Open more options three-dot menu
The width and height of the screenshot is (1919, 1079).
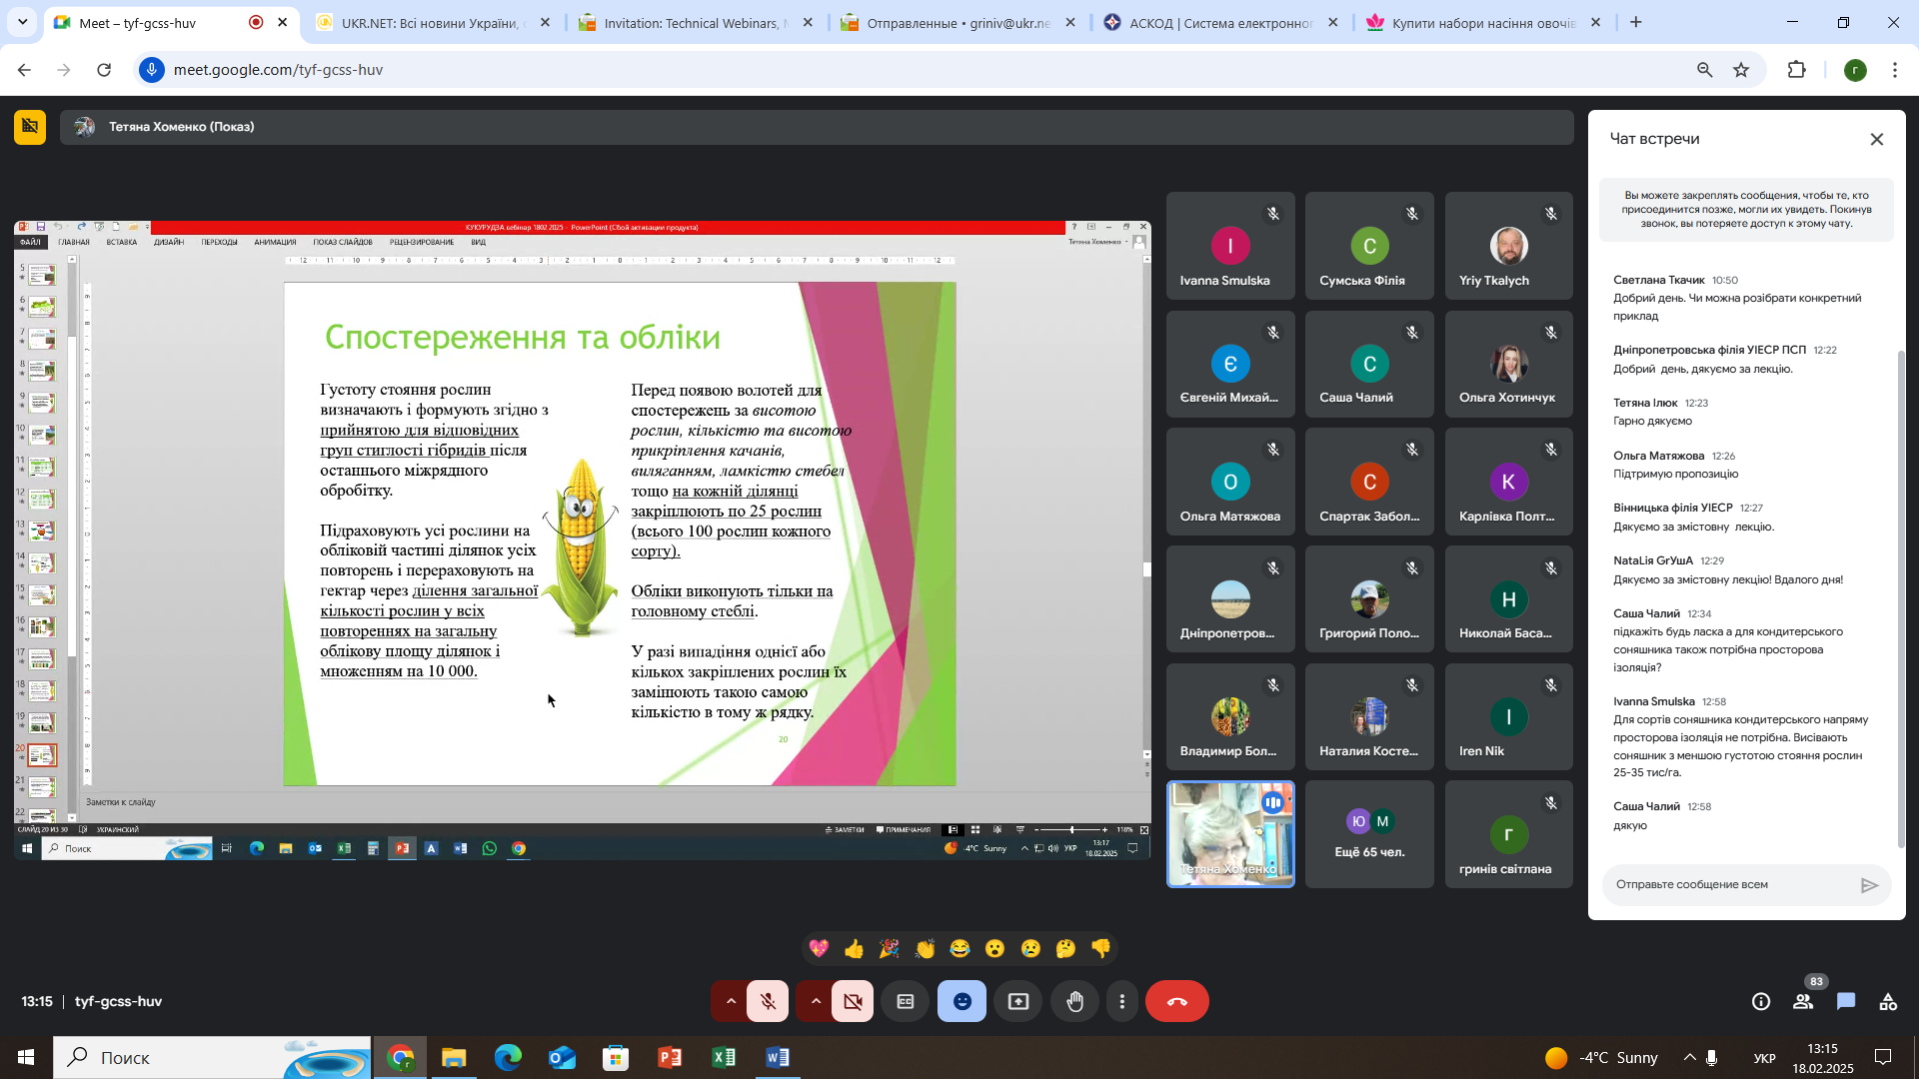point(1122,1001)
